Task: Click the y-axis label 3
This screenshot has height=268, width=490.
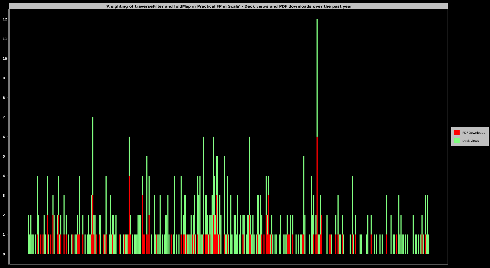Action: pyautogui.click(x=4, y=195)
